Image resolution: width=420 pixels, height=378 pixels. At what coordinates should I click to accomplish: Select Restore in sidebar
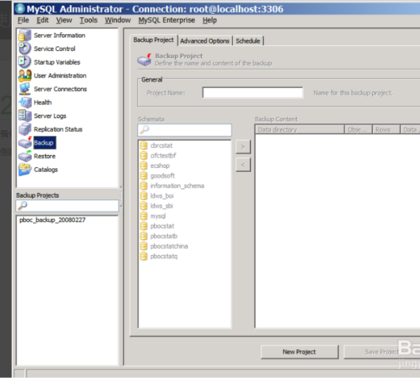[x=45, y=156]
